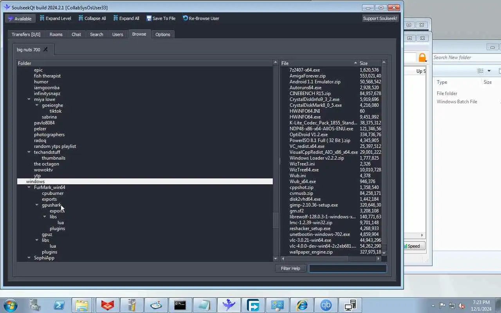501x313 pixels.
Task: Show hidden system tray icons
Action: [433, 306]
